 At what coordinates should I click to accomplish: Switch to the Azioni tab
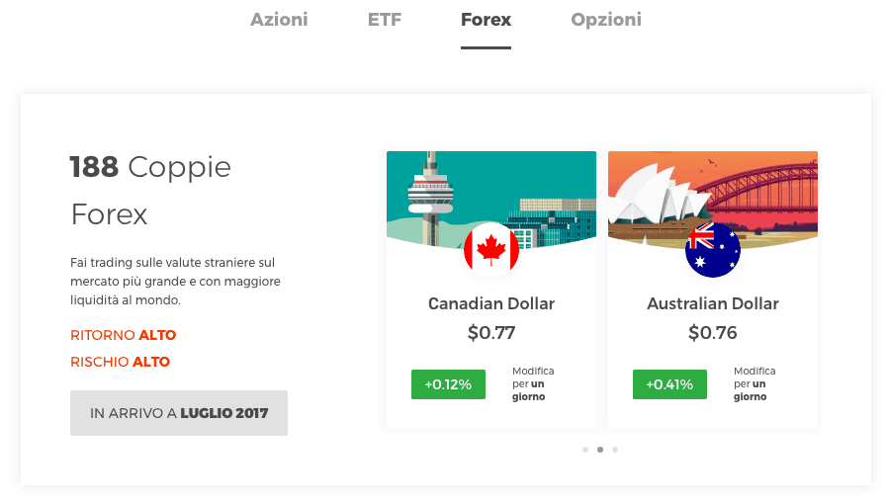[x=279, y=20]
